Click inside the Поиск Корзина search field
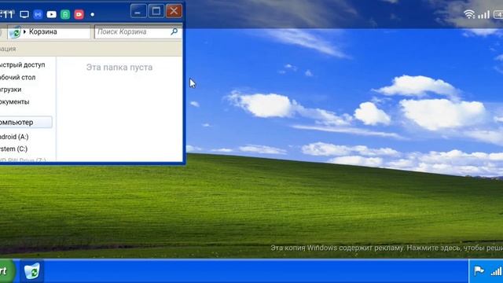 click(138, 31)
